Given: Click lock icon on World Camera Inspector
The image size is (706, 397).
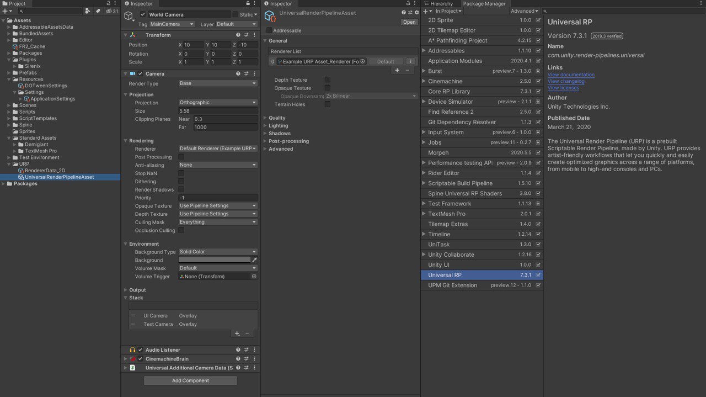Looking at the screenshot, I should pyautogui.click(x=248, y=3).
